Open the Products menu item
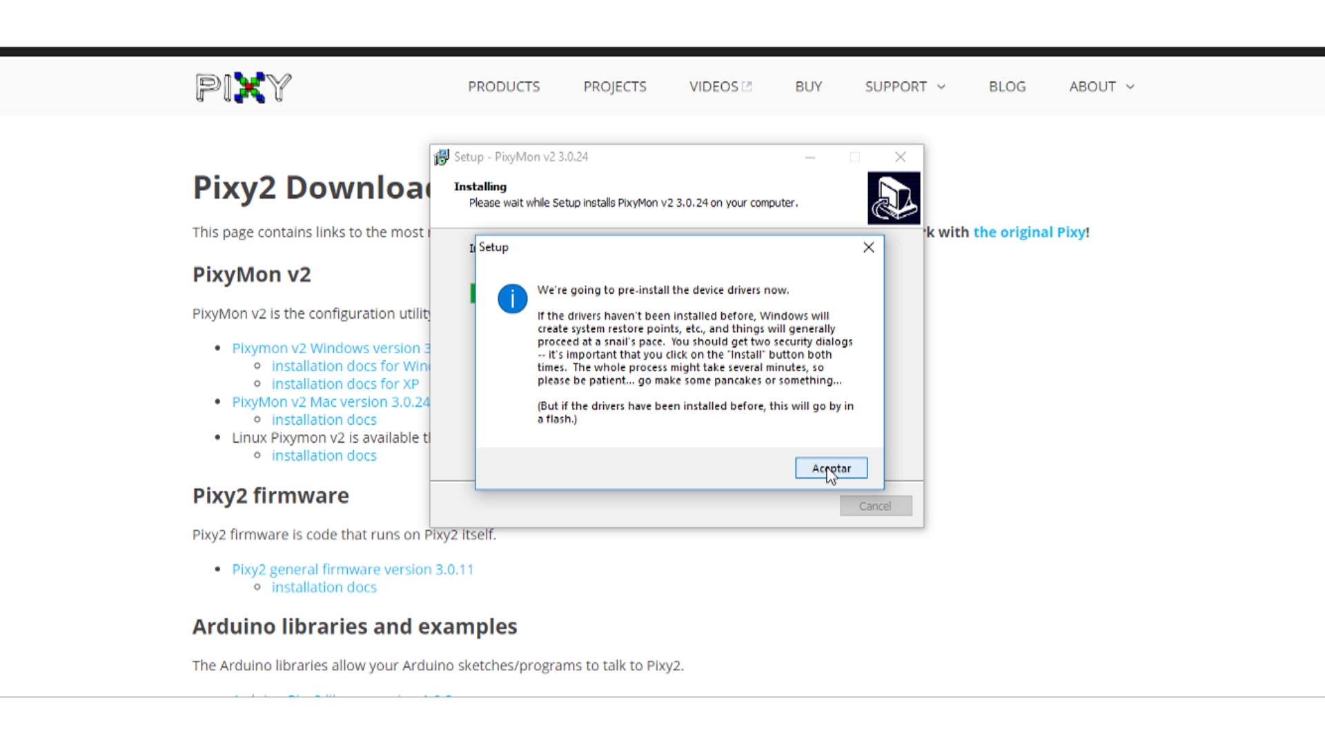 pos(504,87)
